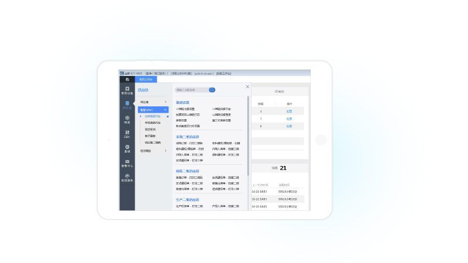Open 产品入库单 - 扫描二维 entry
Image resolution: width=468 pixels, height=263 pixels.
[x=225, y=206]
